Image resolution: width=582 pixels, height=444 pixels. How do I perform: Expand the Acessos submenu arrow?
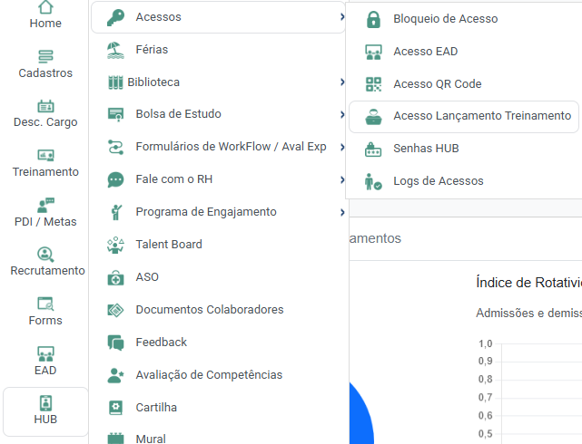point(341,17)
